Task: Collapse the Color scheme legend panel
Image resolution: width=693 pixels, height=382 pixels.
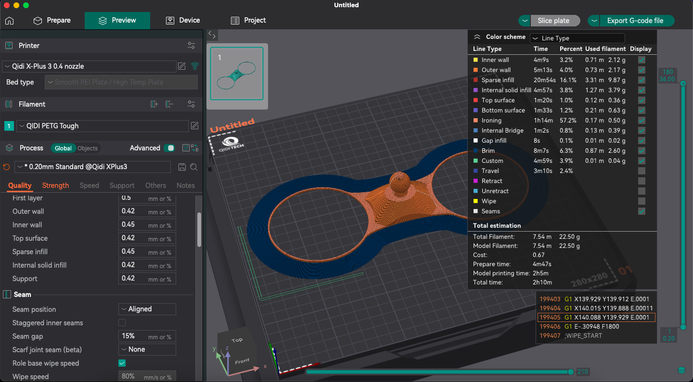Action: (477, 37)
